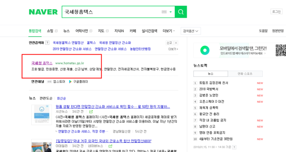Sort news by 관련도순

[46, 98]
